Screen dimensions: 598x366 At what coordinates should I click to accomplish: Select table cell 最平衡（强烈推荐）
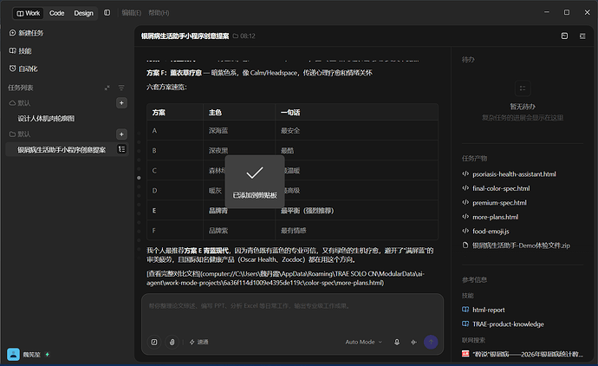(307, 211)
